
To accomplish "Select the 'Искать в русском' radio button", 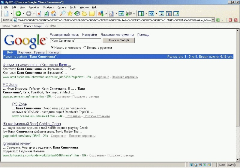I will point(85,48).
